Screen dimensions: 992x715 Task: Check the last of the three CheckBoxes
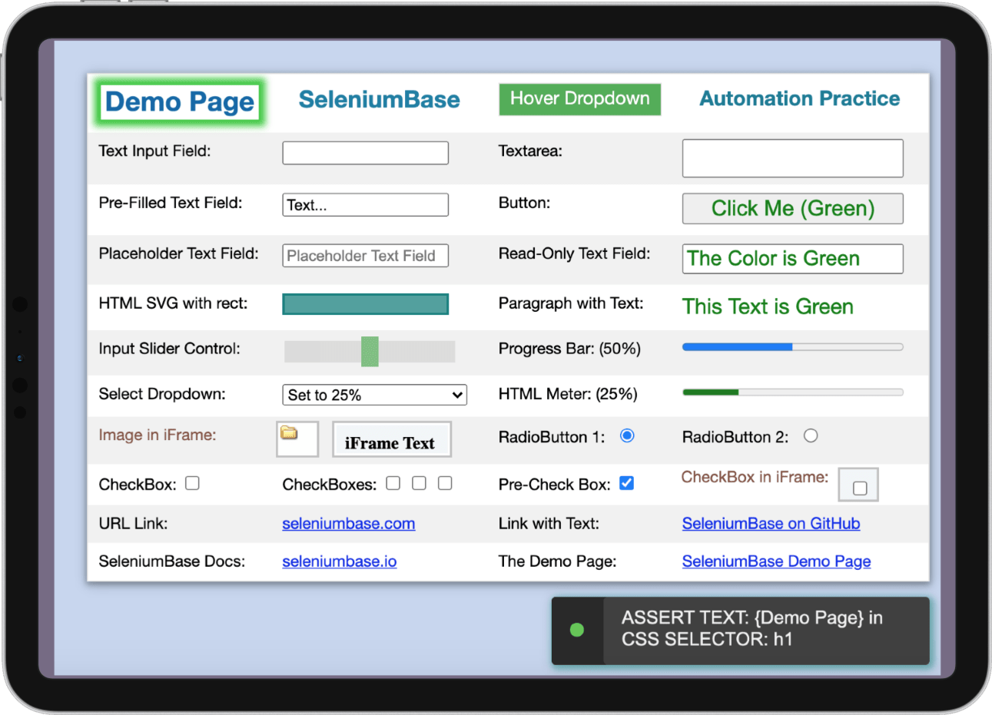(445, 483)
